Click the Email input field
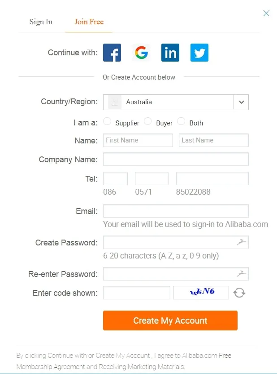277x374 pixels. click(x=176, y=211)
